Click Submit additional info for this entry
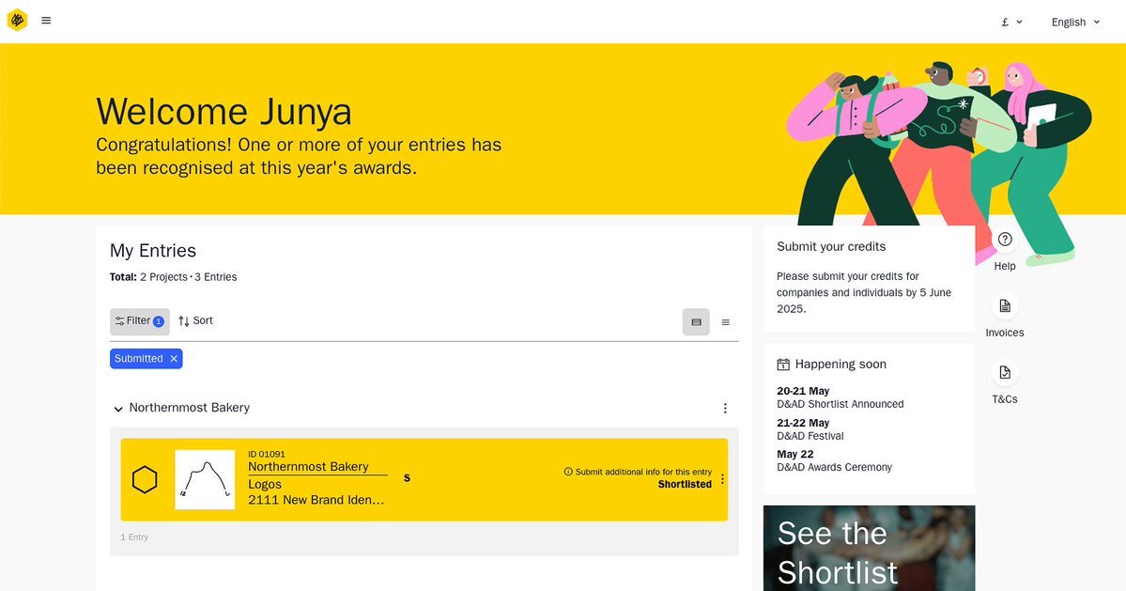The image size is (1126, 591). [x=638, y=472]
